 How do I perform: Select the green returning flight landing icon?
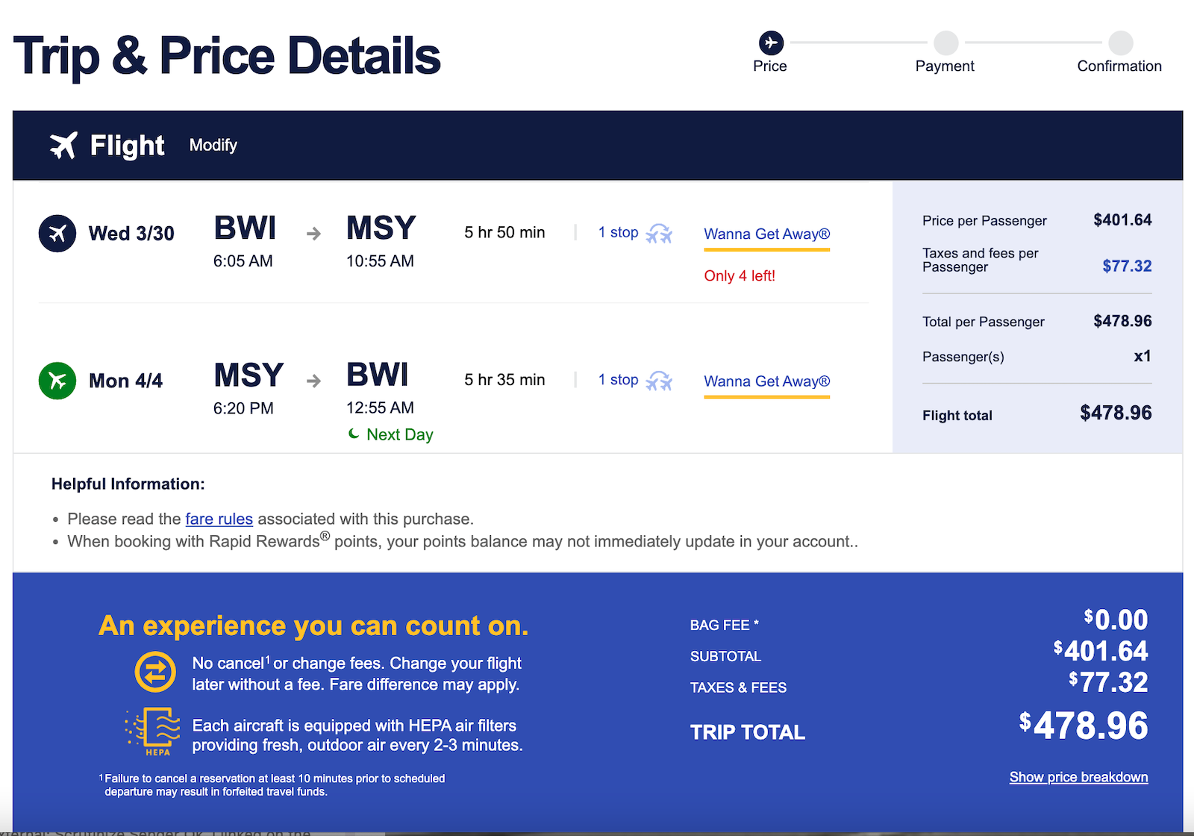point(57,381)
